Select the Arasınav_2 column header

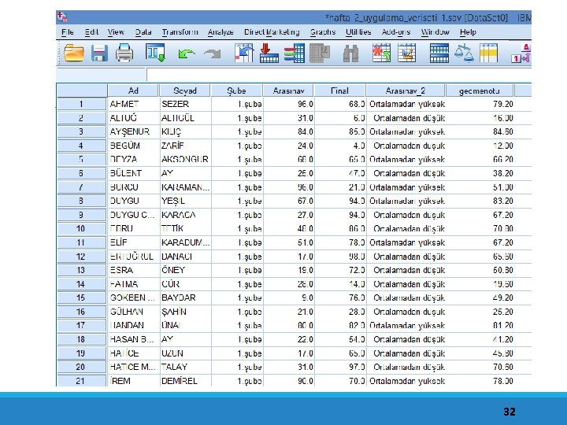(406, 91)
